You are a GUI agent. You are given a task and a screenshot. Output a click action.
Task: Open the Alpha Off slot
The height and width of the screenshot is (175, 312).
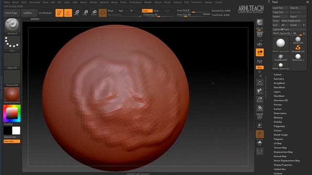coord(12,61)
